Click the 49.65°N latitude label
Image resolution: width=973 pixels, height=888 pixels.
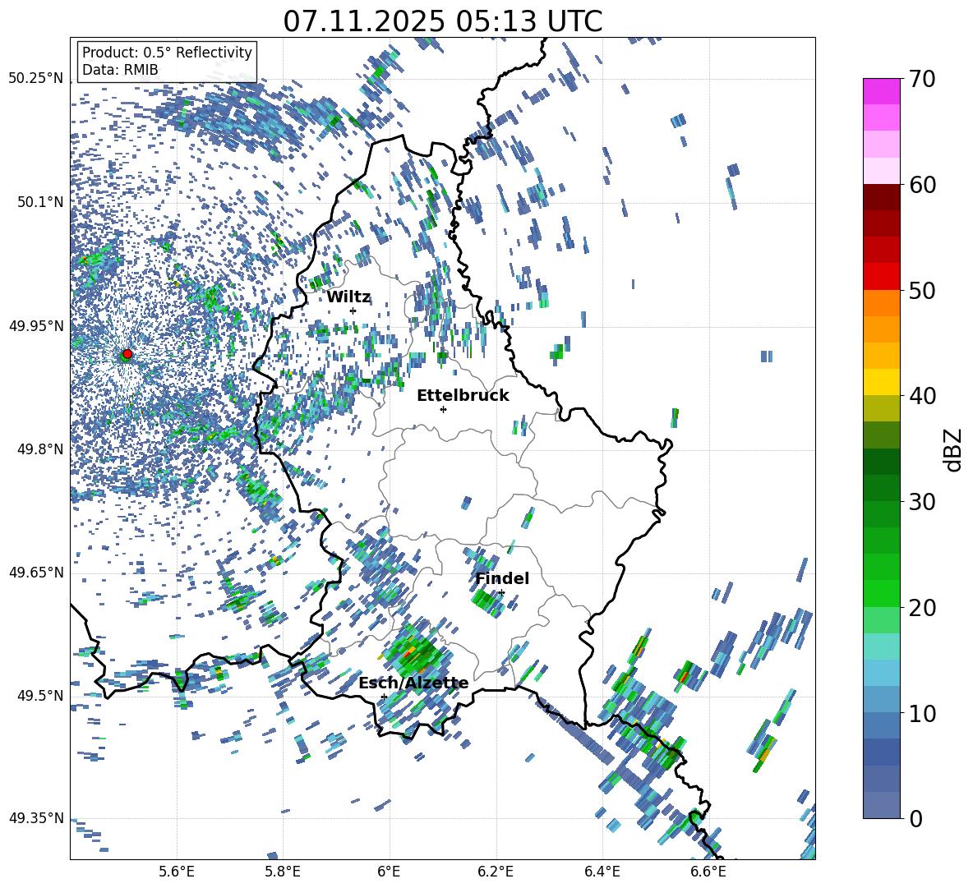(x=36, y=572)
